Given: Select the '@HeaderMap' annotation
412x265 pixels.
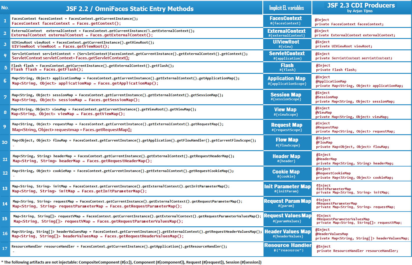Looking at the screenshot, I should click(327, 159).
